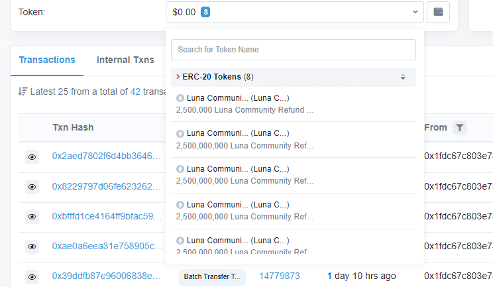Switch to the Transactions tab

coord(47,60)
